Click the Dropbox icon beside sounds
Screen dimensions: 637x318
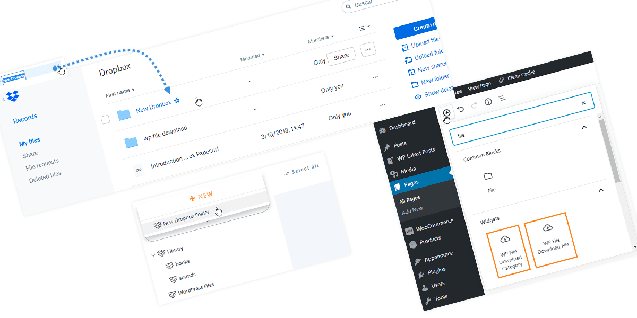click(173, 279)
